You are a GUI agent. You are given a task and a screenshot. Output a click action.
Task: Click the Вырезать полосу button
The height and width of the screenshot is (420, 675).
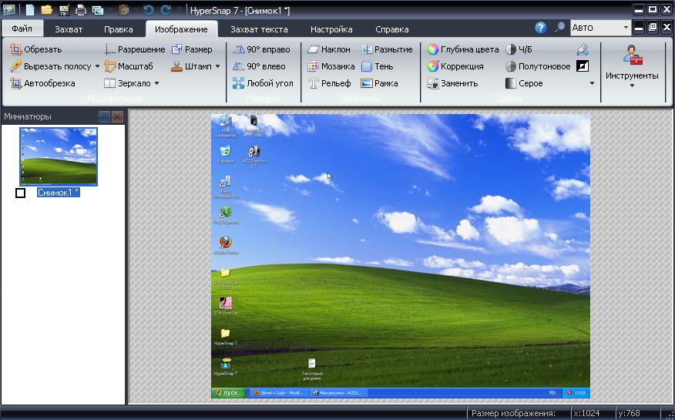[x=51, y=66]
